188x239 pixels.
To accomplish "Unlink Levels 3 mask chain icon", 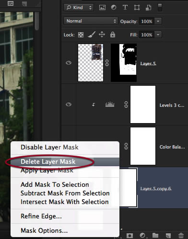I will tap(126, 104).
